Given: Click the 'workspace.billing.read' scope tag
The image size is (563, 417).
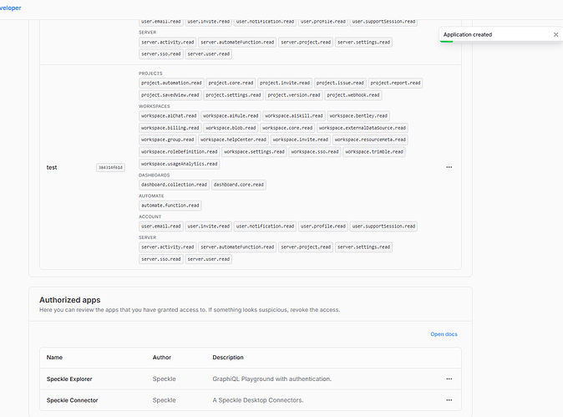Looking at the screenshot, I should click(170, 128).
